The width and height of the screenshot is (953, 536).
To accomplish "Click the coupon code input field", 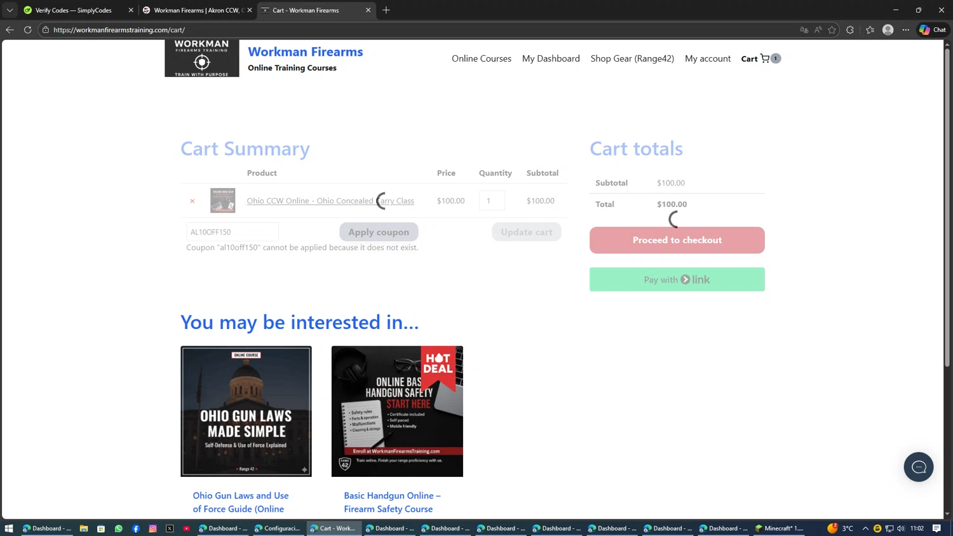I will 233,232.
